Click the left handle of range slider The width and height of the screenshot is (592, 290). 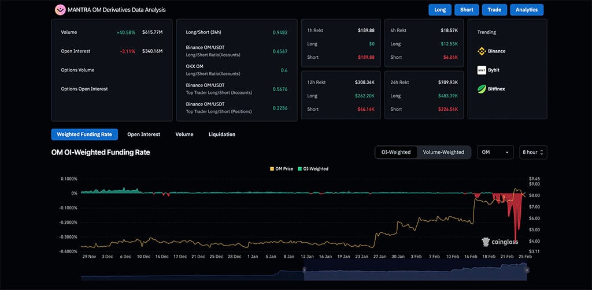304,270
